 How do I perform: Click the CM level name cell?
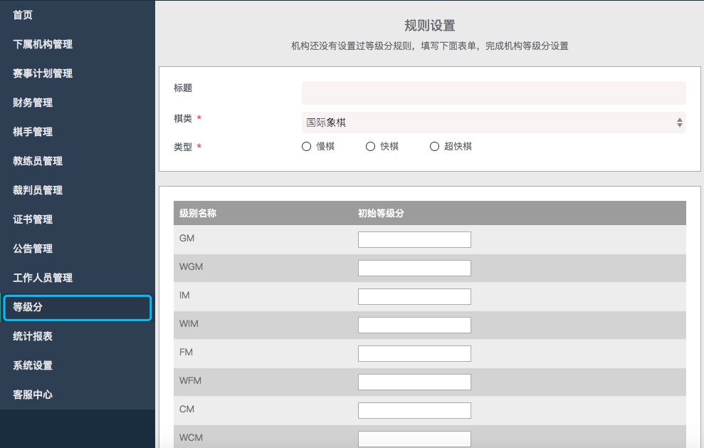(x=186, y=409)
